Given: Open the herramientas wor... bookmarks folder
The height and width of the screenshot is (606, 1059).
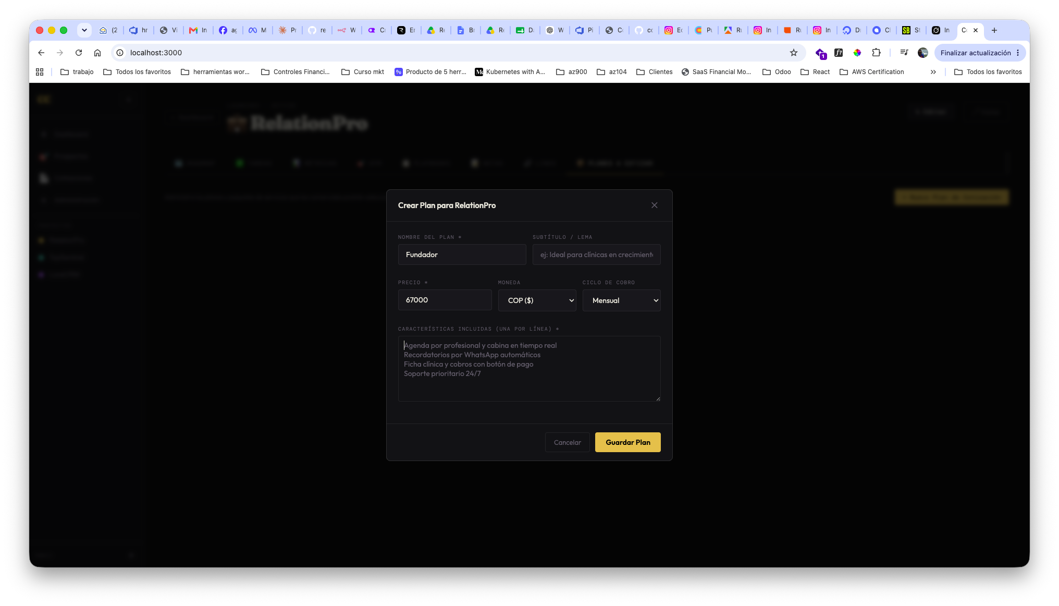Looking at the screenshot, I should (x=215, y=72).
